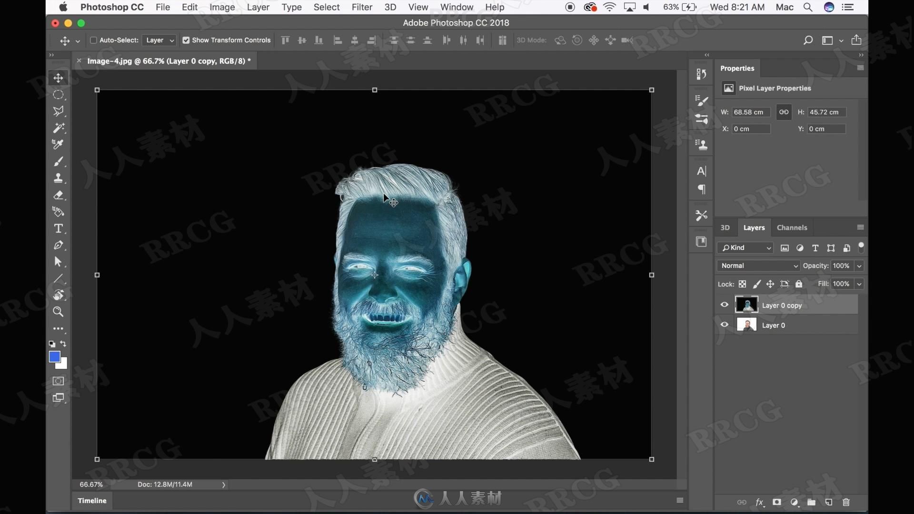Enable Show Transform Controls checkbox
Image resolution: width=914 pixels, height=514 pixels.
(x=186, y=40)
